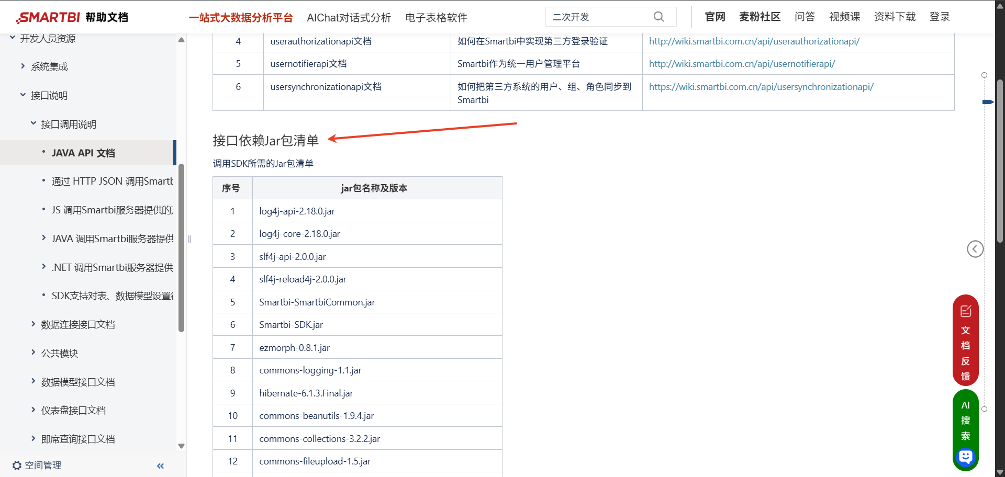Open the 一站式大数据分析平台 tab
This screenshot has height=477, width=1005.
pyautogui.click(x=241, y=17)
